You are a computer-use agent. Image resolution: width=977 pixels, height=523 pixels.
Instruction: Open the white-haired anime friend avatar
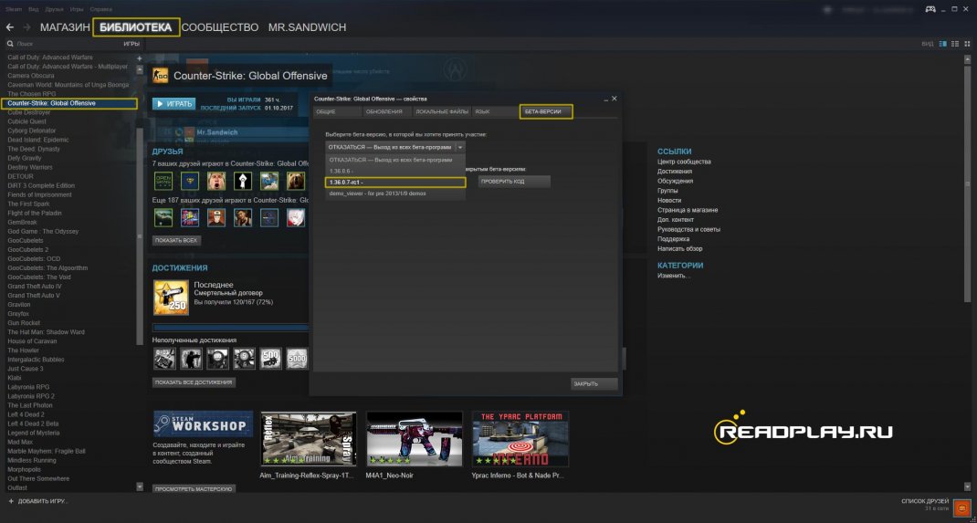[296, 217]
